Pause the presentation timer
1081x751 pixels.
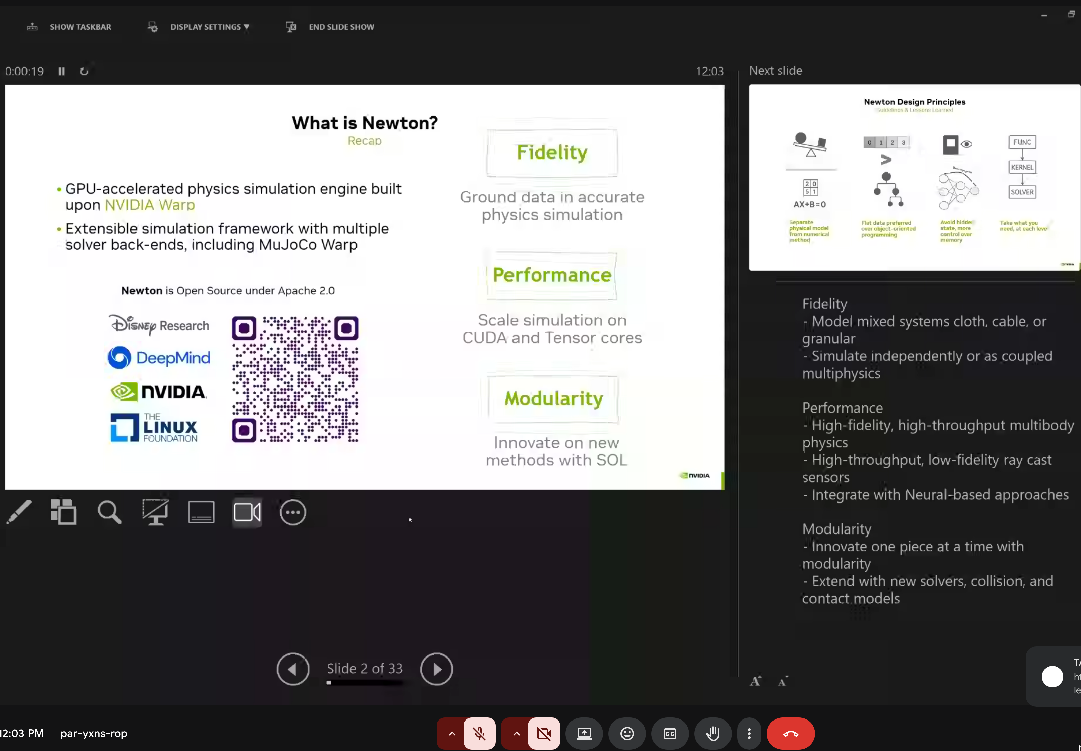coord(62,71)
